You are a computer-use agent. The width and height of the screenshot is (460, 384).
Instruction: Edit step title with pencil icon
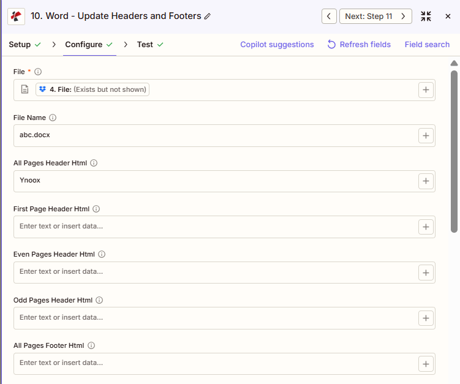click(208, 16)
